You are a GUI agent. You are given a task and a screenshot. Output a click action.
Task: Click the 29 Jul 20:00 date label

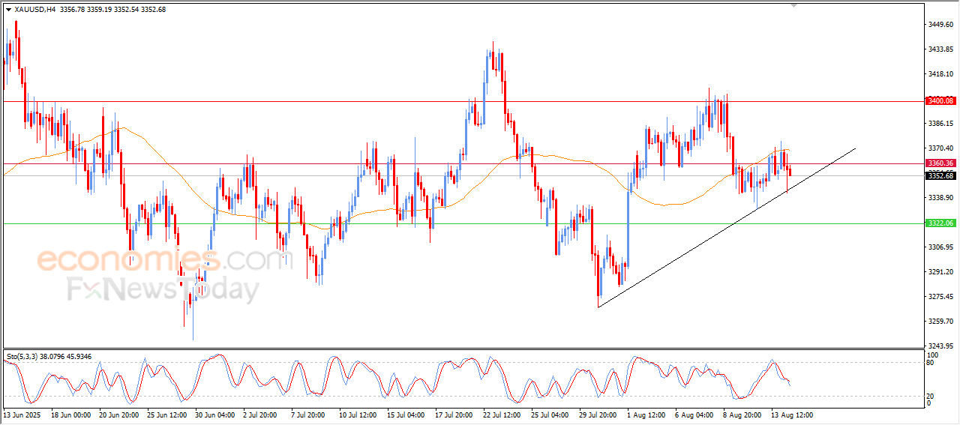pyautogui.click(x=598, y=415)
